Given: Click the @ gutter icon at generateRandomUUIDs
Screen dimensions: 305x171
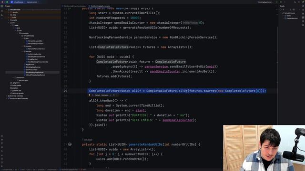Looking at the screenshot, I should (x=70, y=144).
